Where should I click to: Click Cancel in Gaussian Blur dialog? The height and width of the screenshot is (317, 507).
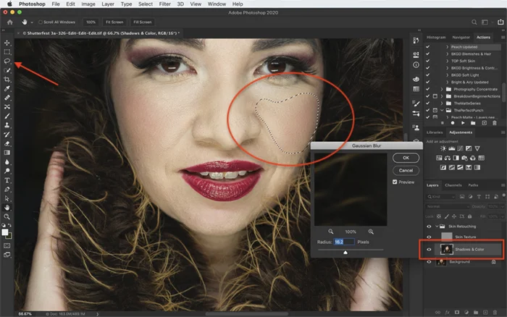[406, 170]
